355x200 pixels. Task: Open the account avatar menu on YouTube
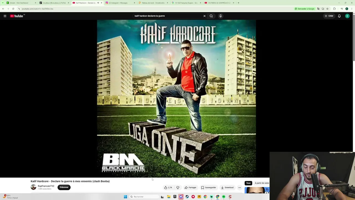[347, 16]
